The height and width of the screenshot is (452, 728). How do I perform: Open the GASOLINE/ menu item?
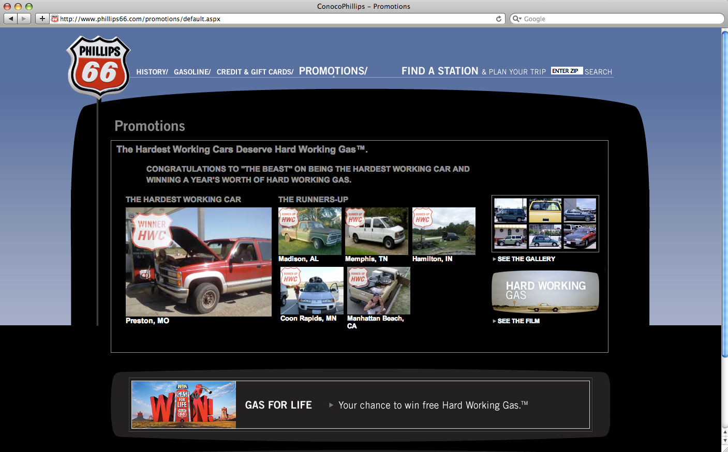[192, 72]
